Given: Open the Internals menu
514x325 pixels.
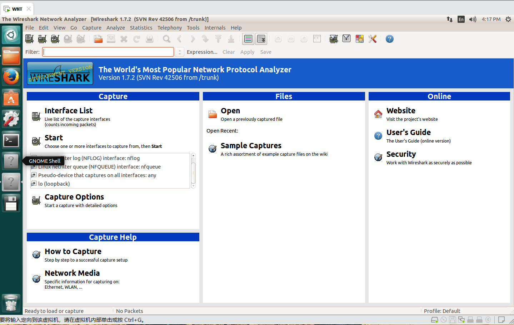Looking at the screenshot, I should point(215,28).
